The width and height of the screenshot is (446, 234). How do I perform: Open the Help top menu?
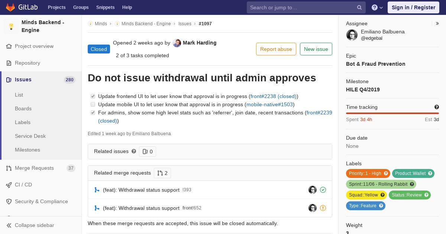127,7
